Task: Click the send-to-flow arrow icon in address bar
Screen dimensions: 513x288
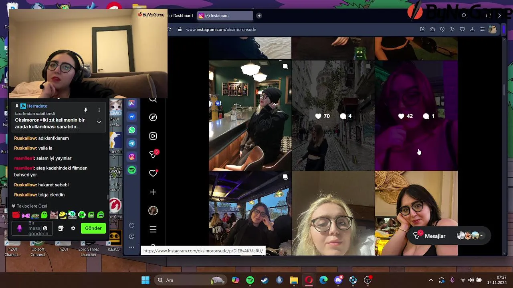Action: click(x=452, y=29)
